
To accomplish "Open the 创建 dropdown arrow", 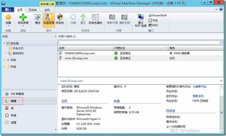I will point(8,26).
